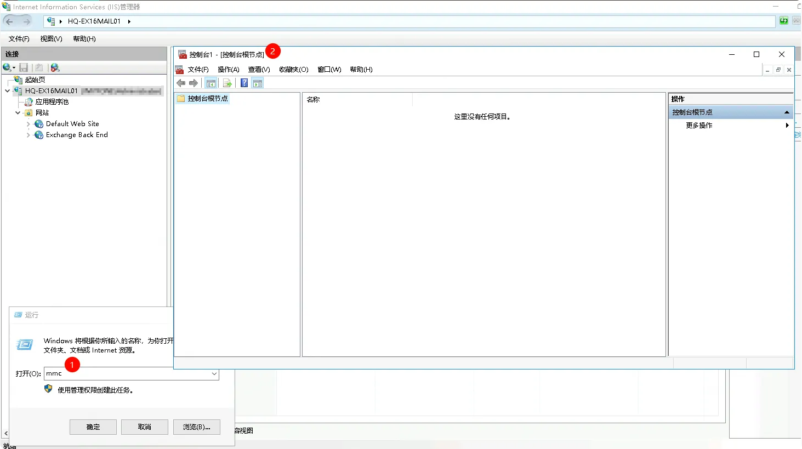This screenshot has height=449, width=802.
Task: Select the 网站 node in the tree
Action: [42, 113]
